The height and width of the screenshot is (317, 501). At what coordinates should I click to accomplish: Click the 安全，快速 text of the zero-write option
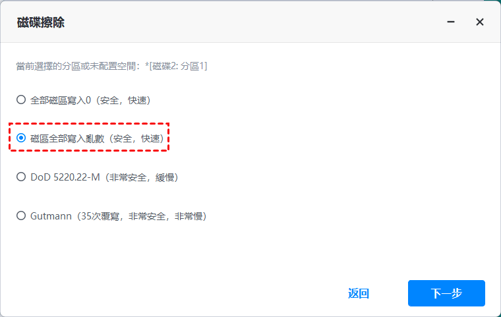coord(123,100)
